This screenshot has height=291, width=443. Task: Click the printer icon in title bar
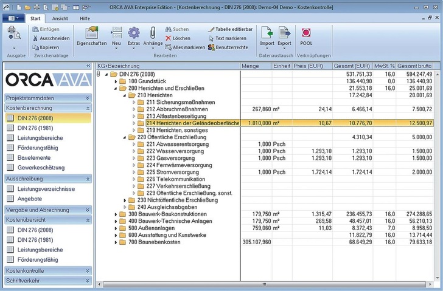37,7
